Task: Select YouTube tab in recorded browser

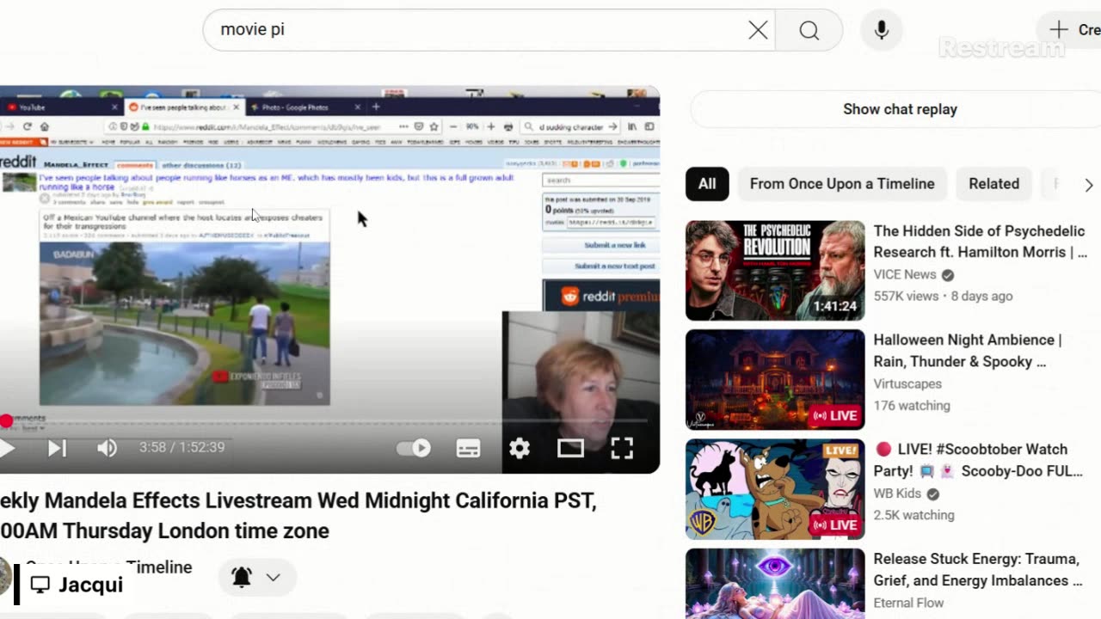Action: (60, 107)
